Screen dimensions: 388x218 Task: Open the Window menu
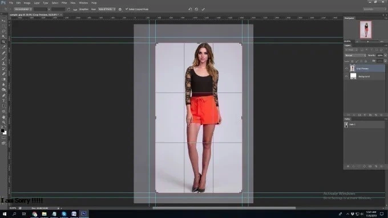[x=83, y=3]
